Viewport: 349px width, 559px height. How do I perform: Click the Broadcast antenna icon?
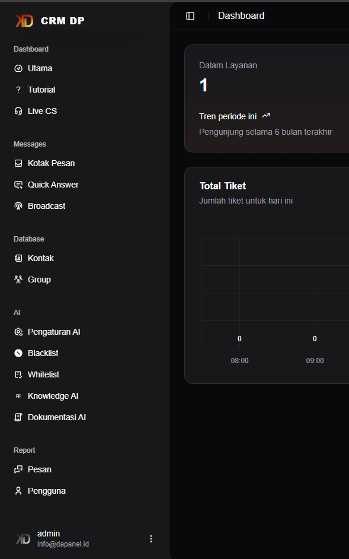pyautogui.click(x=18, y=206)
